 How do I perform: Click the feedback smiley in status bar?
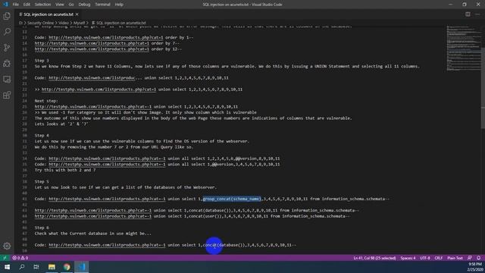(470, 258)
